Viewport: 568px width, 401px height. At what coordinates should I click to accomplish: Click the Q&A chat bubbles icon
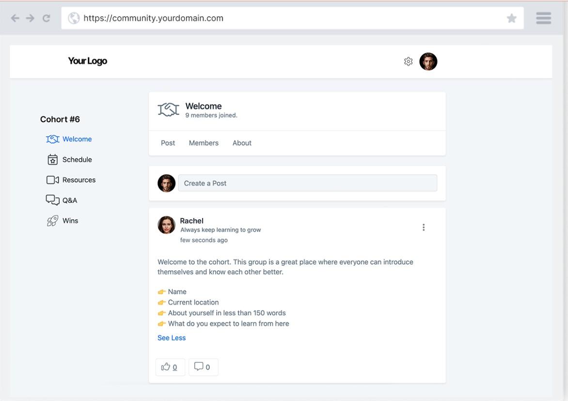click(52, 200)
